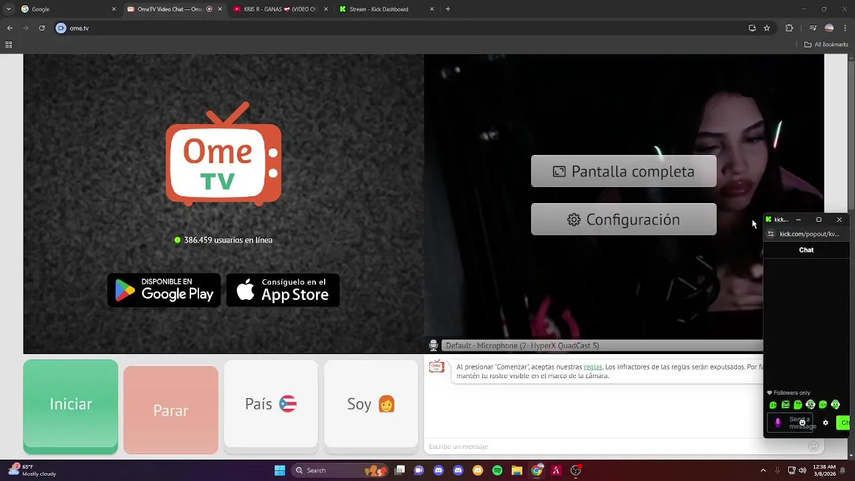Click the green Chat send button in Kick popout
Viewport: 855px width, 481px height.
843,422
